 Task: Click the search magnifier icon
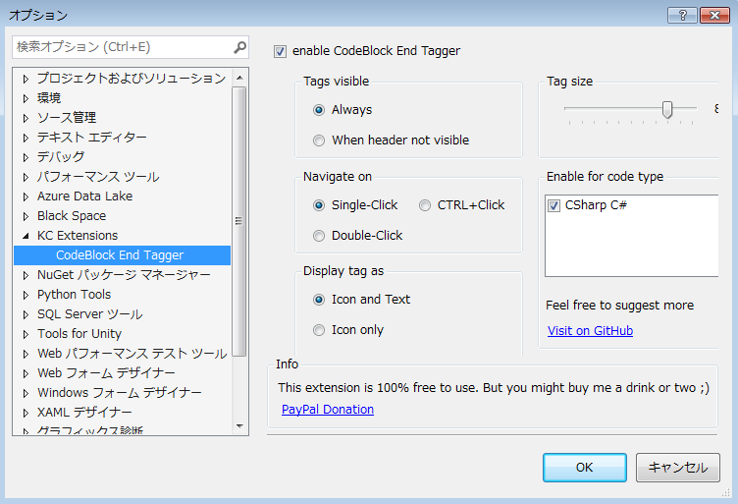240,47
